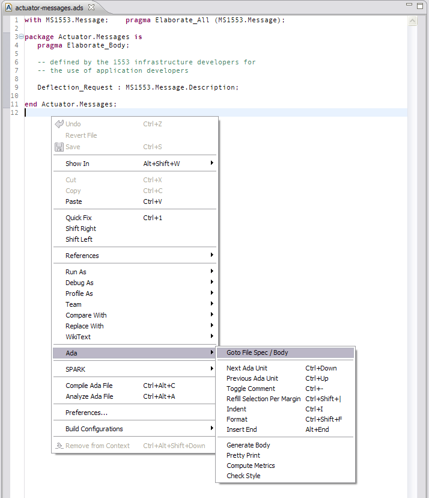
Task: Select Compute Metrics
Action: point(285,466)
